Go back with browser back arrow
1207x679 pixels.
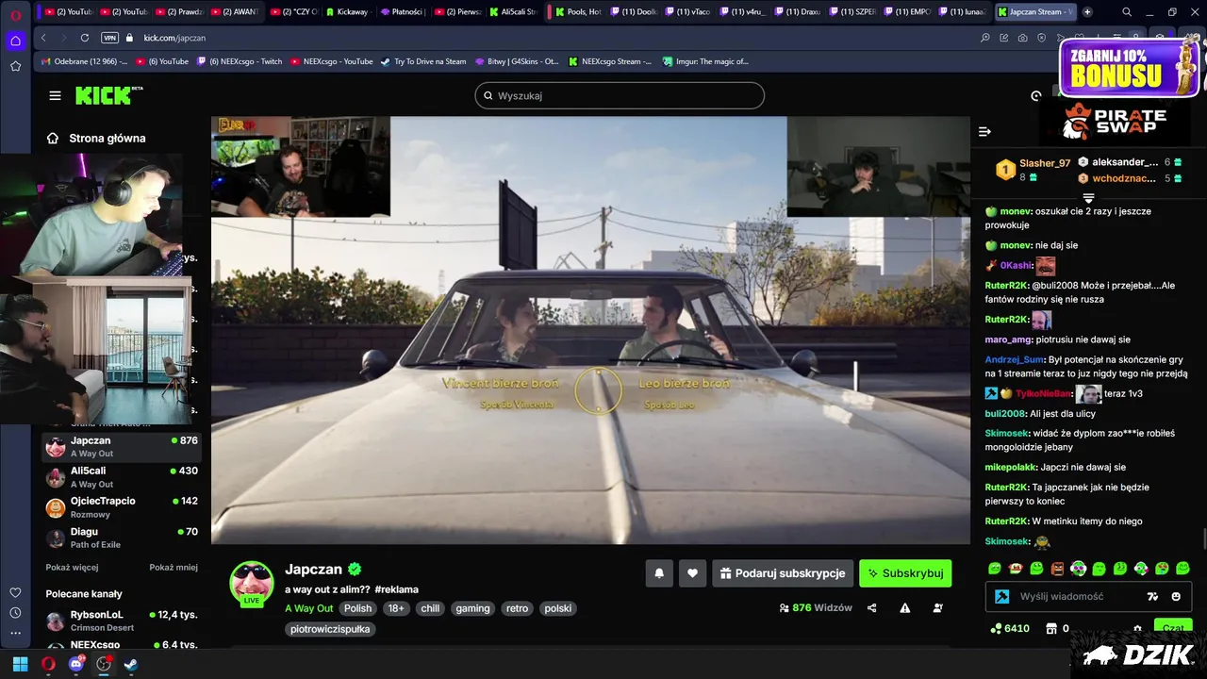coord(43,38)
